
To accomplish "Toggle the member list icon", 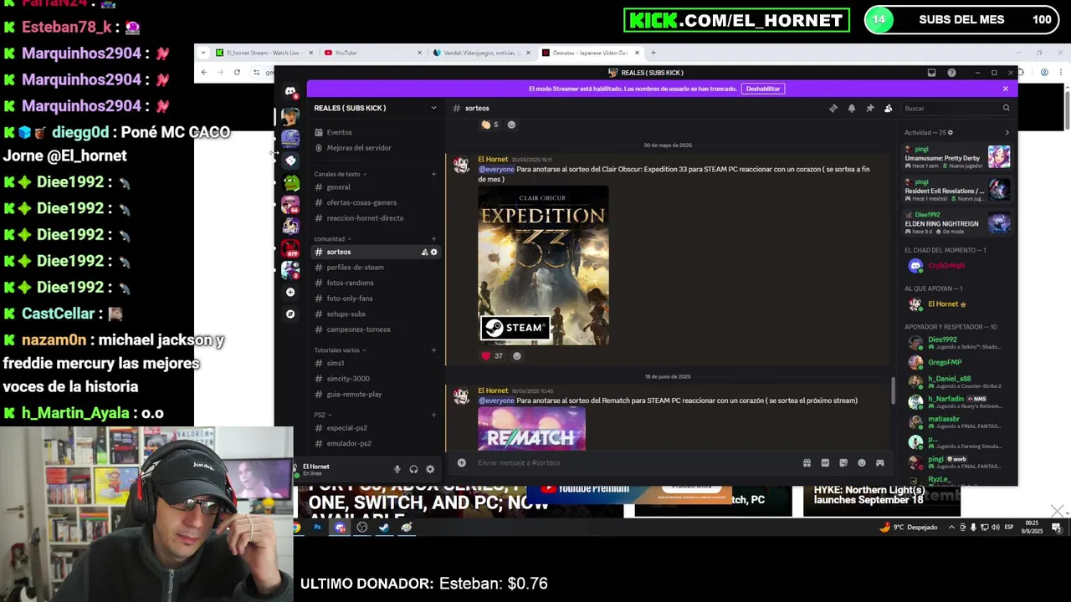I will tap(889, 108).
